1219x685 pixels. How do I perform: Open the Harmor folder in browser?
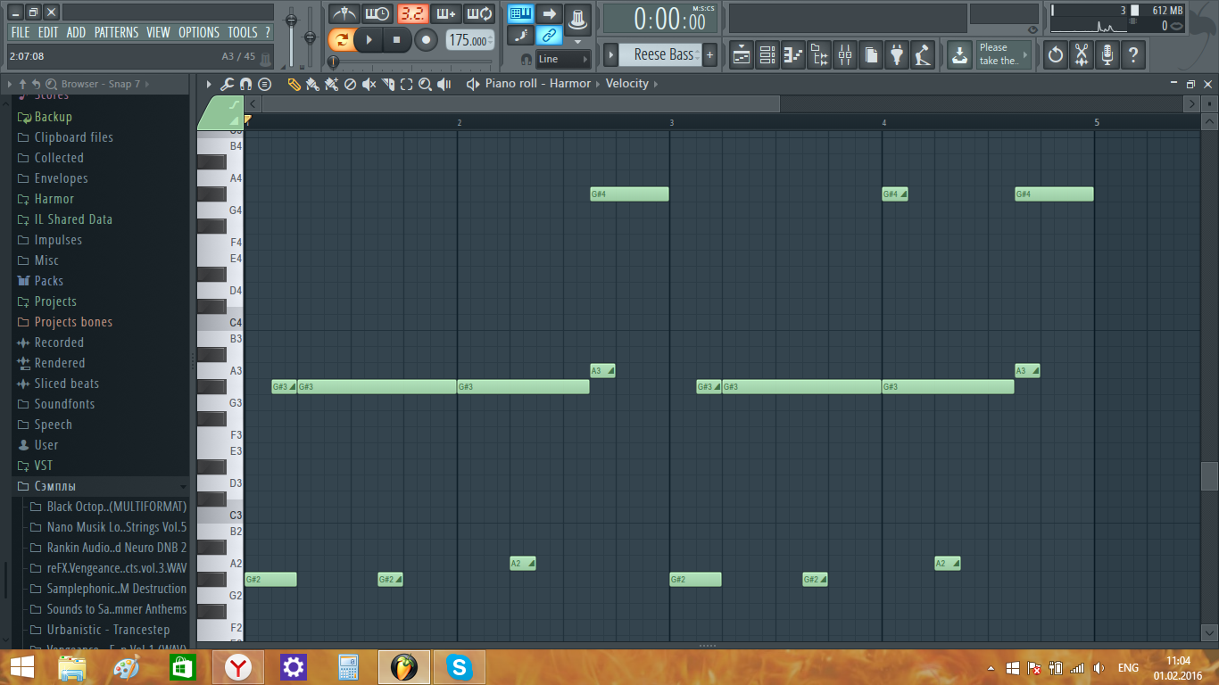[x=54, y=199]
